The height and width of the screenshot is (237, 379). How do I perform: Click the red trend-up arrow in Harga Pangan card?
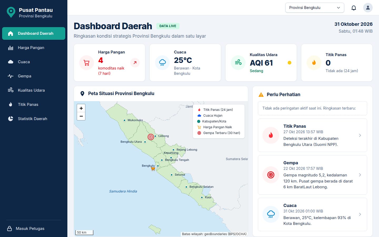[135, 63]
